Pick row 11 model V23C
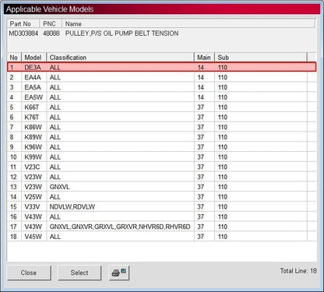324x292 pixels. tap(161, 167)
